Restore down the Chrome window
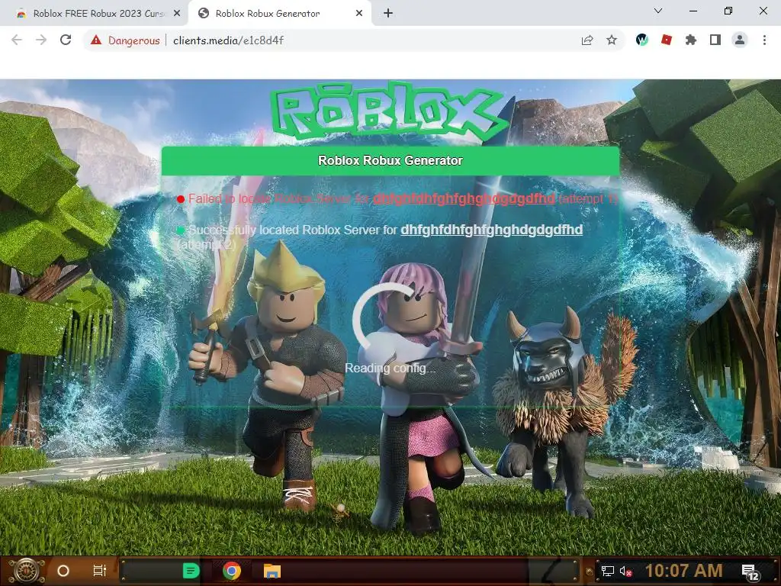781x586 pixels. 728,11
